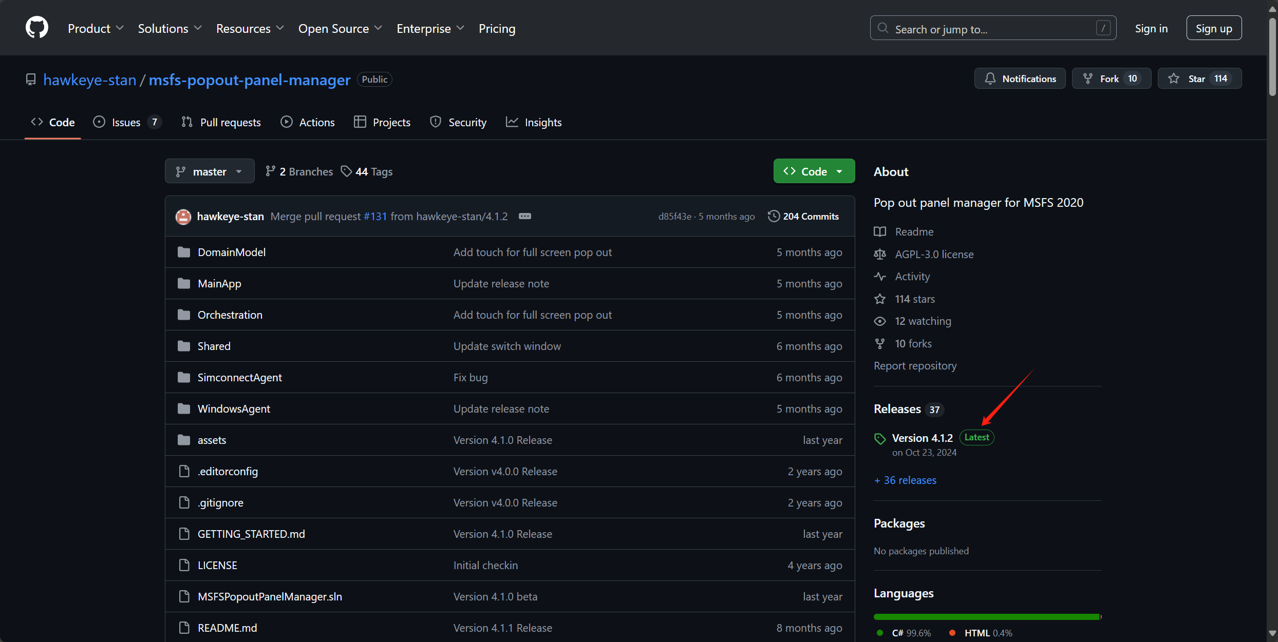Open the Resources dropdown menu
Viewport: 1278px width, 642px height.
(250, 28)
